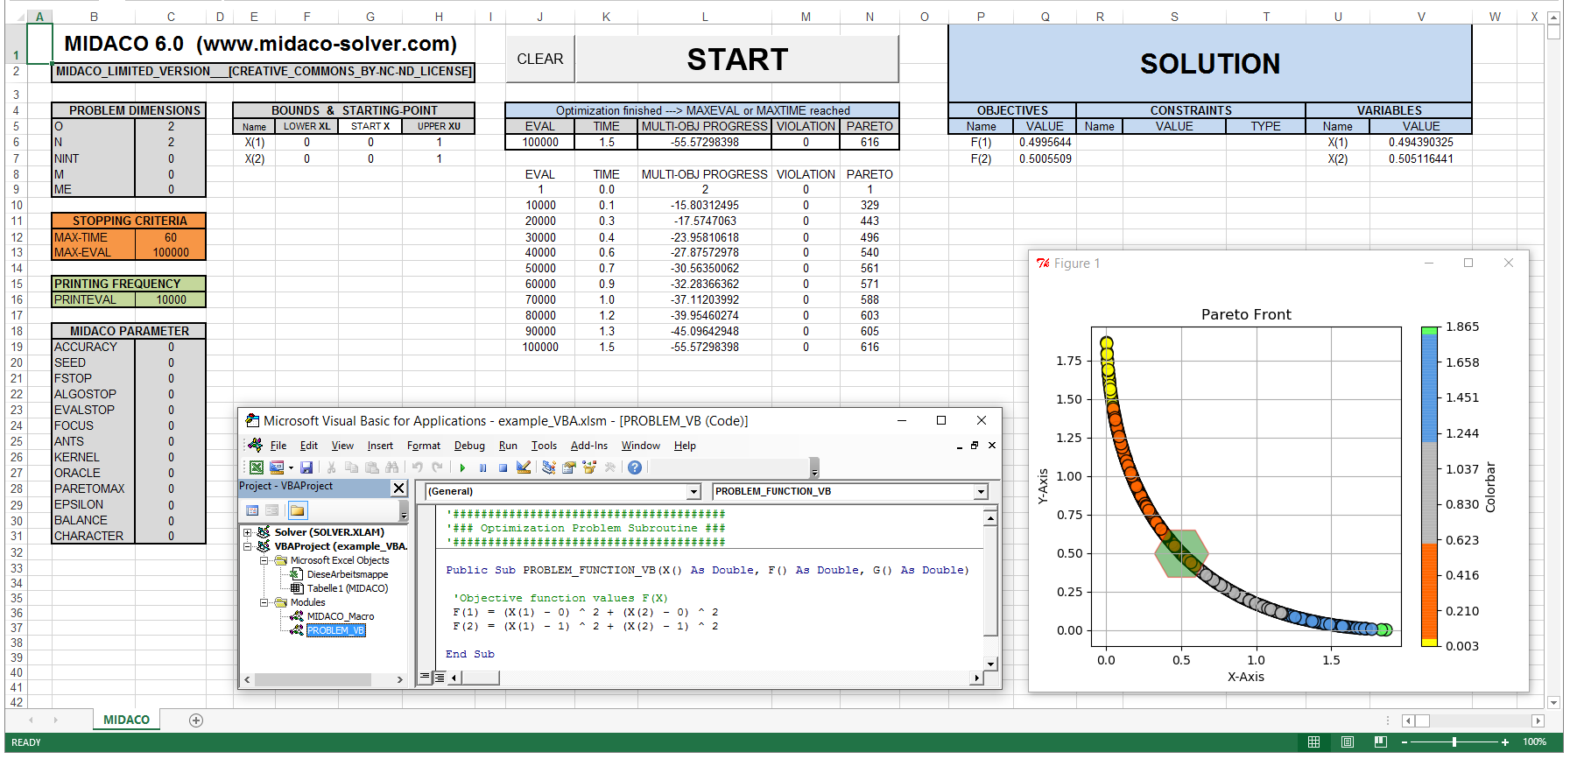Switch to Page Layout view in status bar
Image resolution: width=1570 pixels, height=759 pixels.
[1347, 742]
